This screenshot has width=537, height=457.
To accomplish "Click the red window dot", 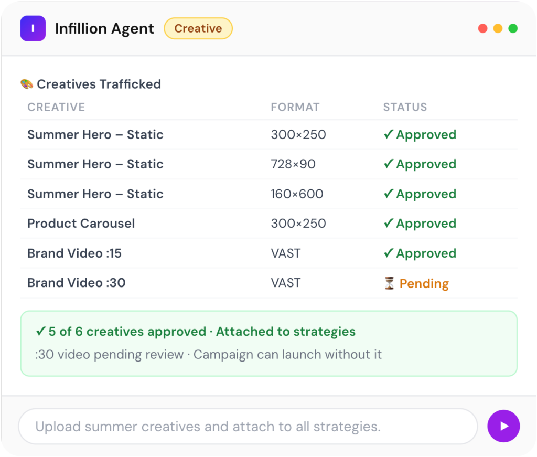I will [x=482, y=28].
